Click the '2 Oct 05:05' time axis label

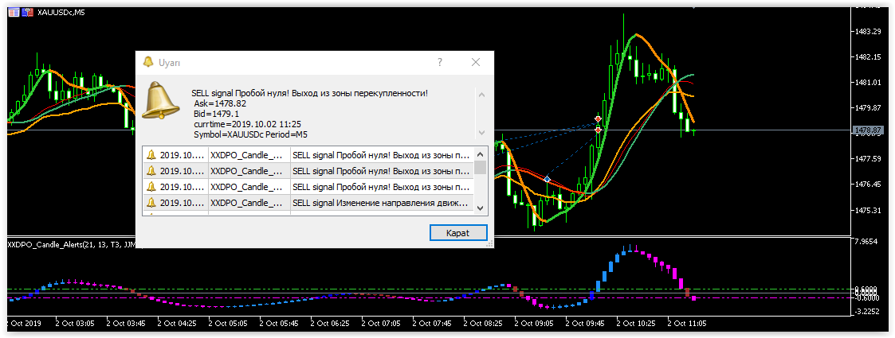click(226, 323)
